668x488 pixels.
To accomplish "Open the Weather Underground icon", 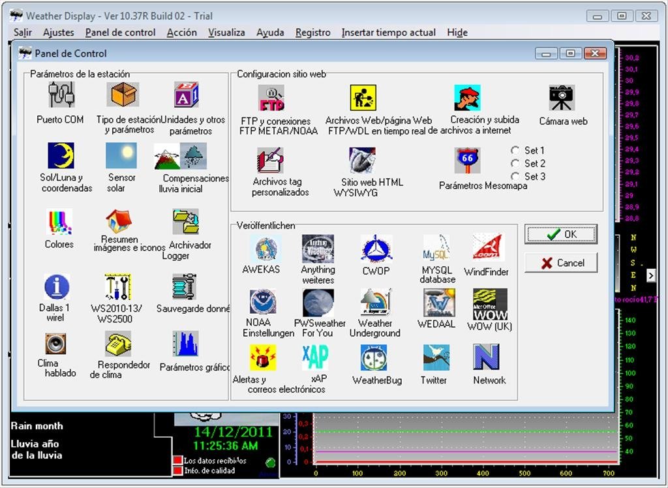I will 375,302.
